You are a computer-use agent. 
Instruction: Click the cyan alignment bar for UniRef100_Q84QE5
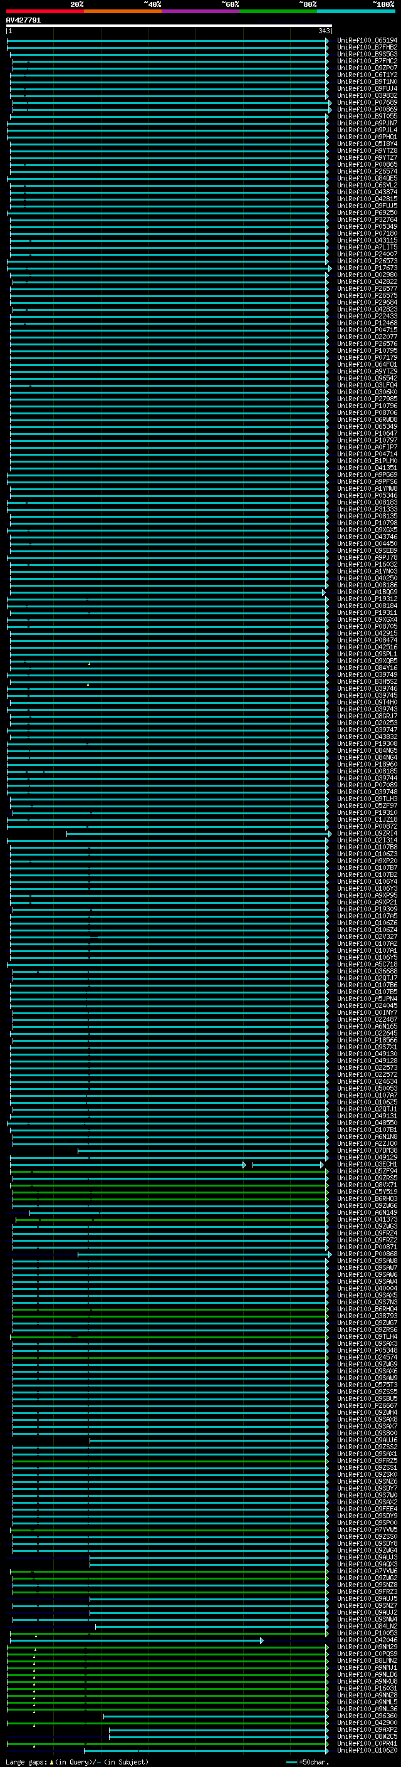pyautogui.click(x=167, y=179)
